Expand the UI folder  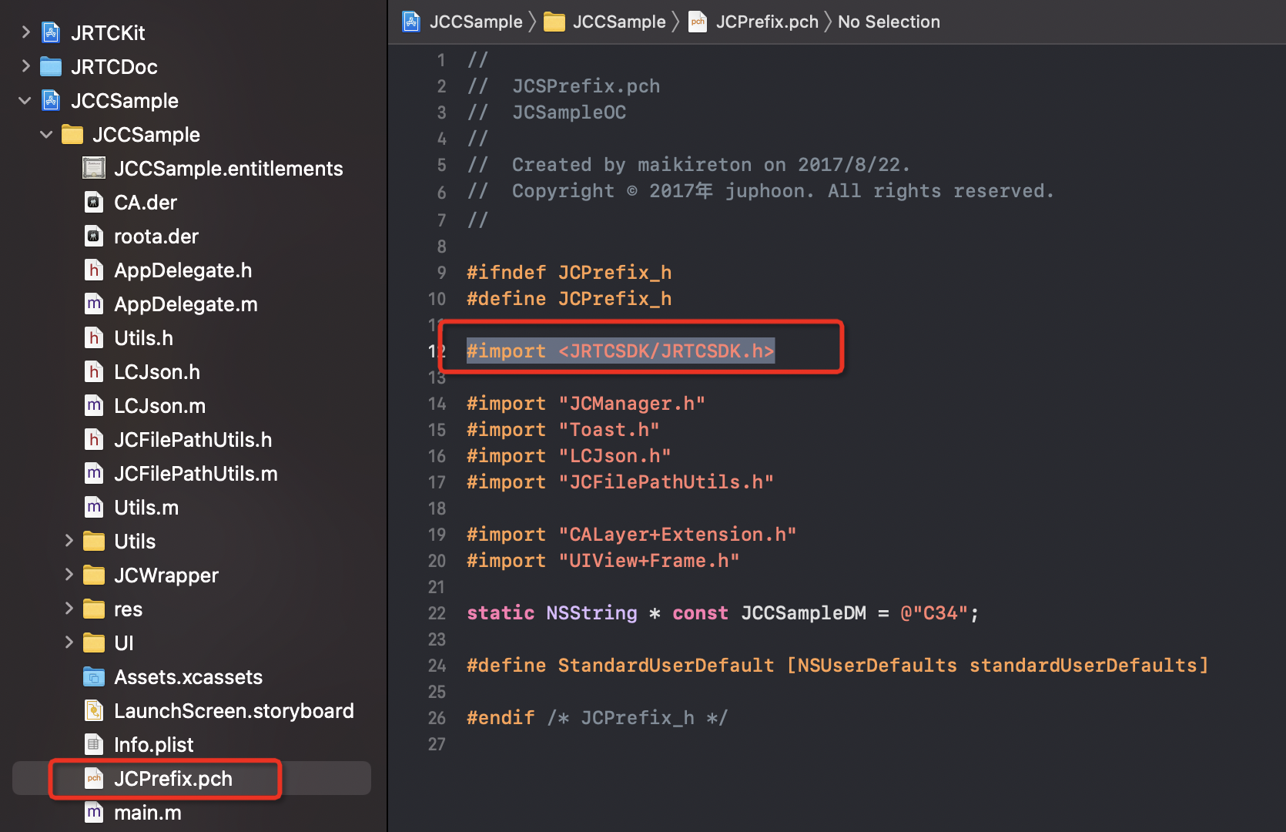69,642
